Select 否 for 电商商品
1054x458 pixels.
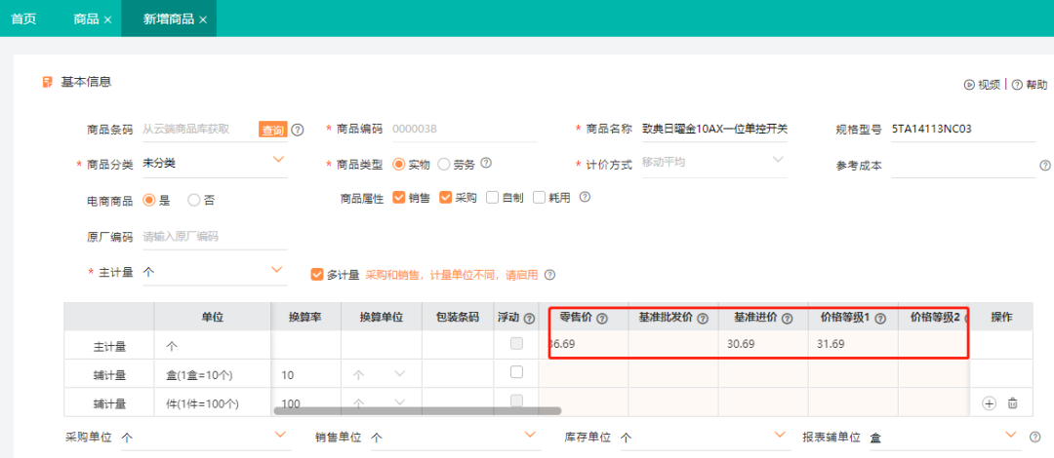coord(194,199)
